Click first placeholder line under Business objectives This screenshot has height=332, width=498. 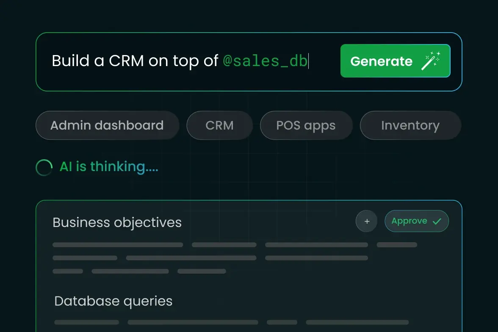[x=118, y=245]
